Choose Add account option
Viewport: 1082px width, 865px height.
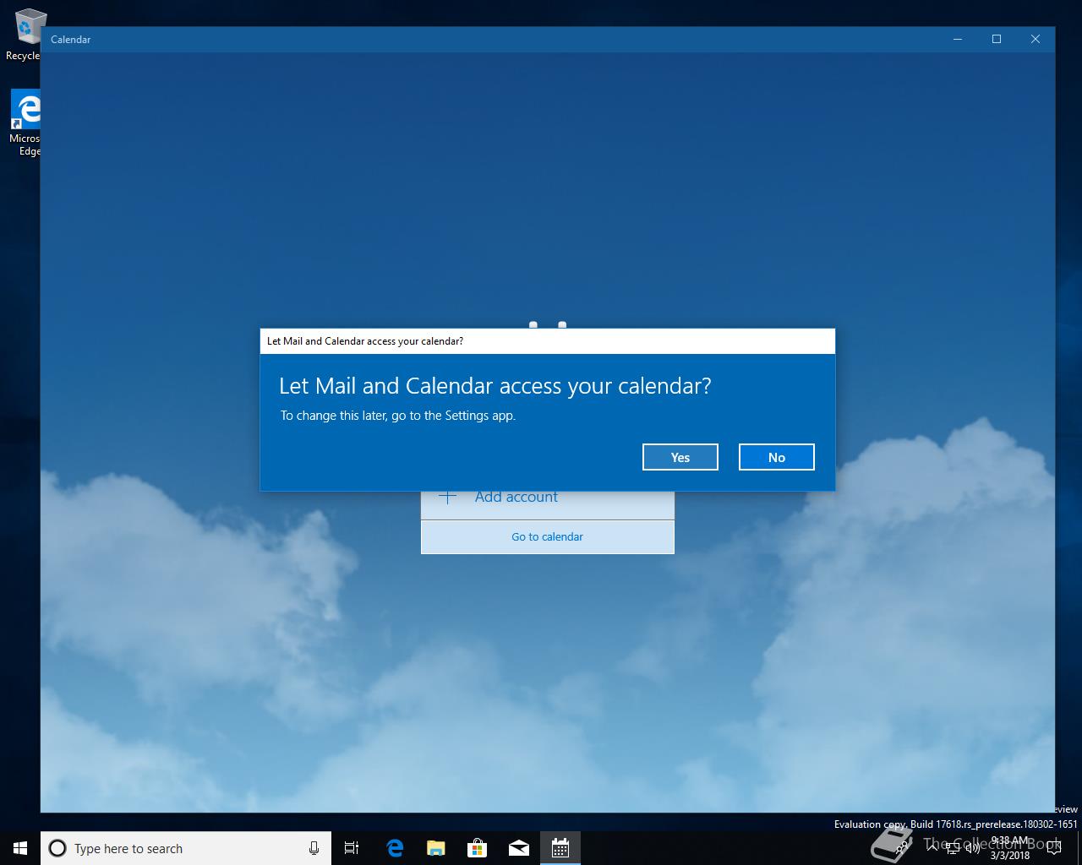click(548, 504)
